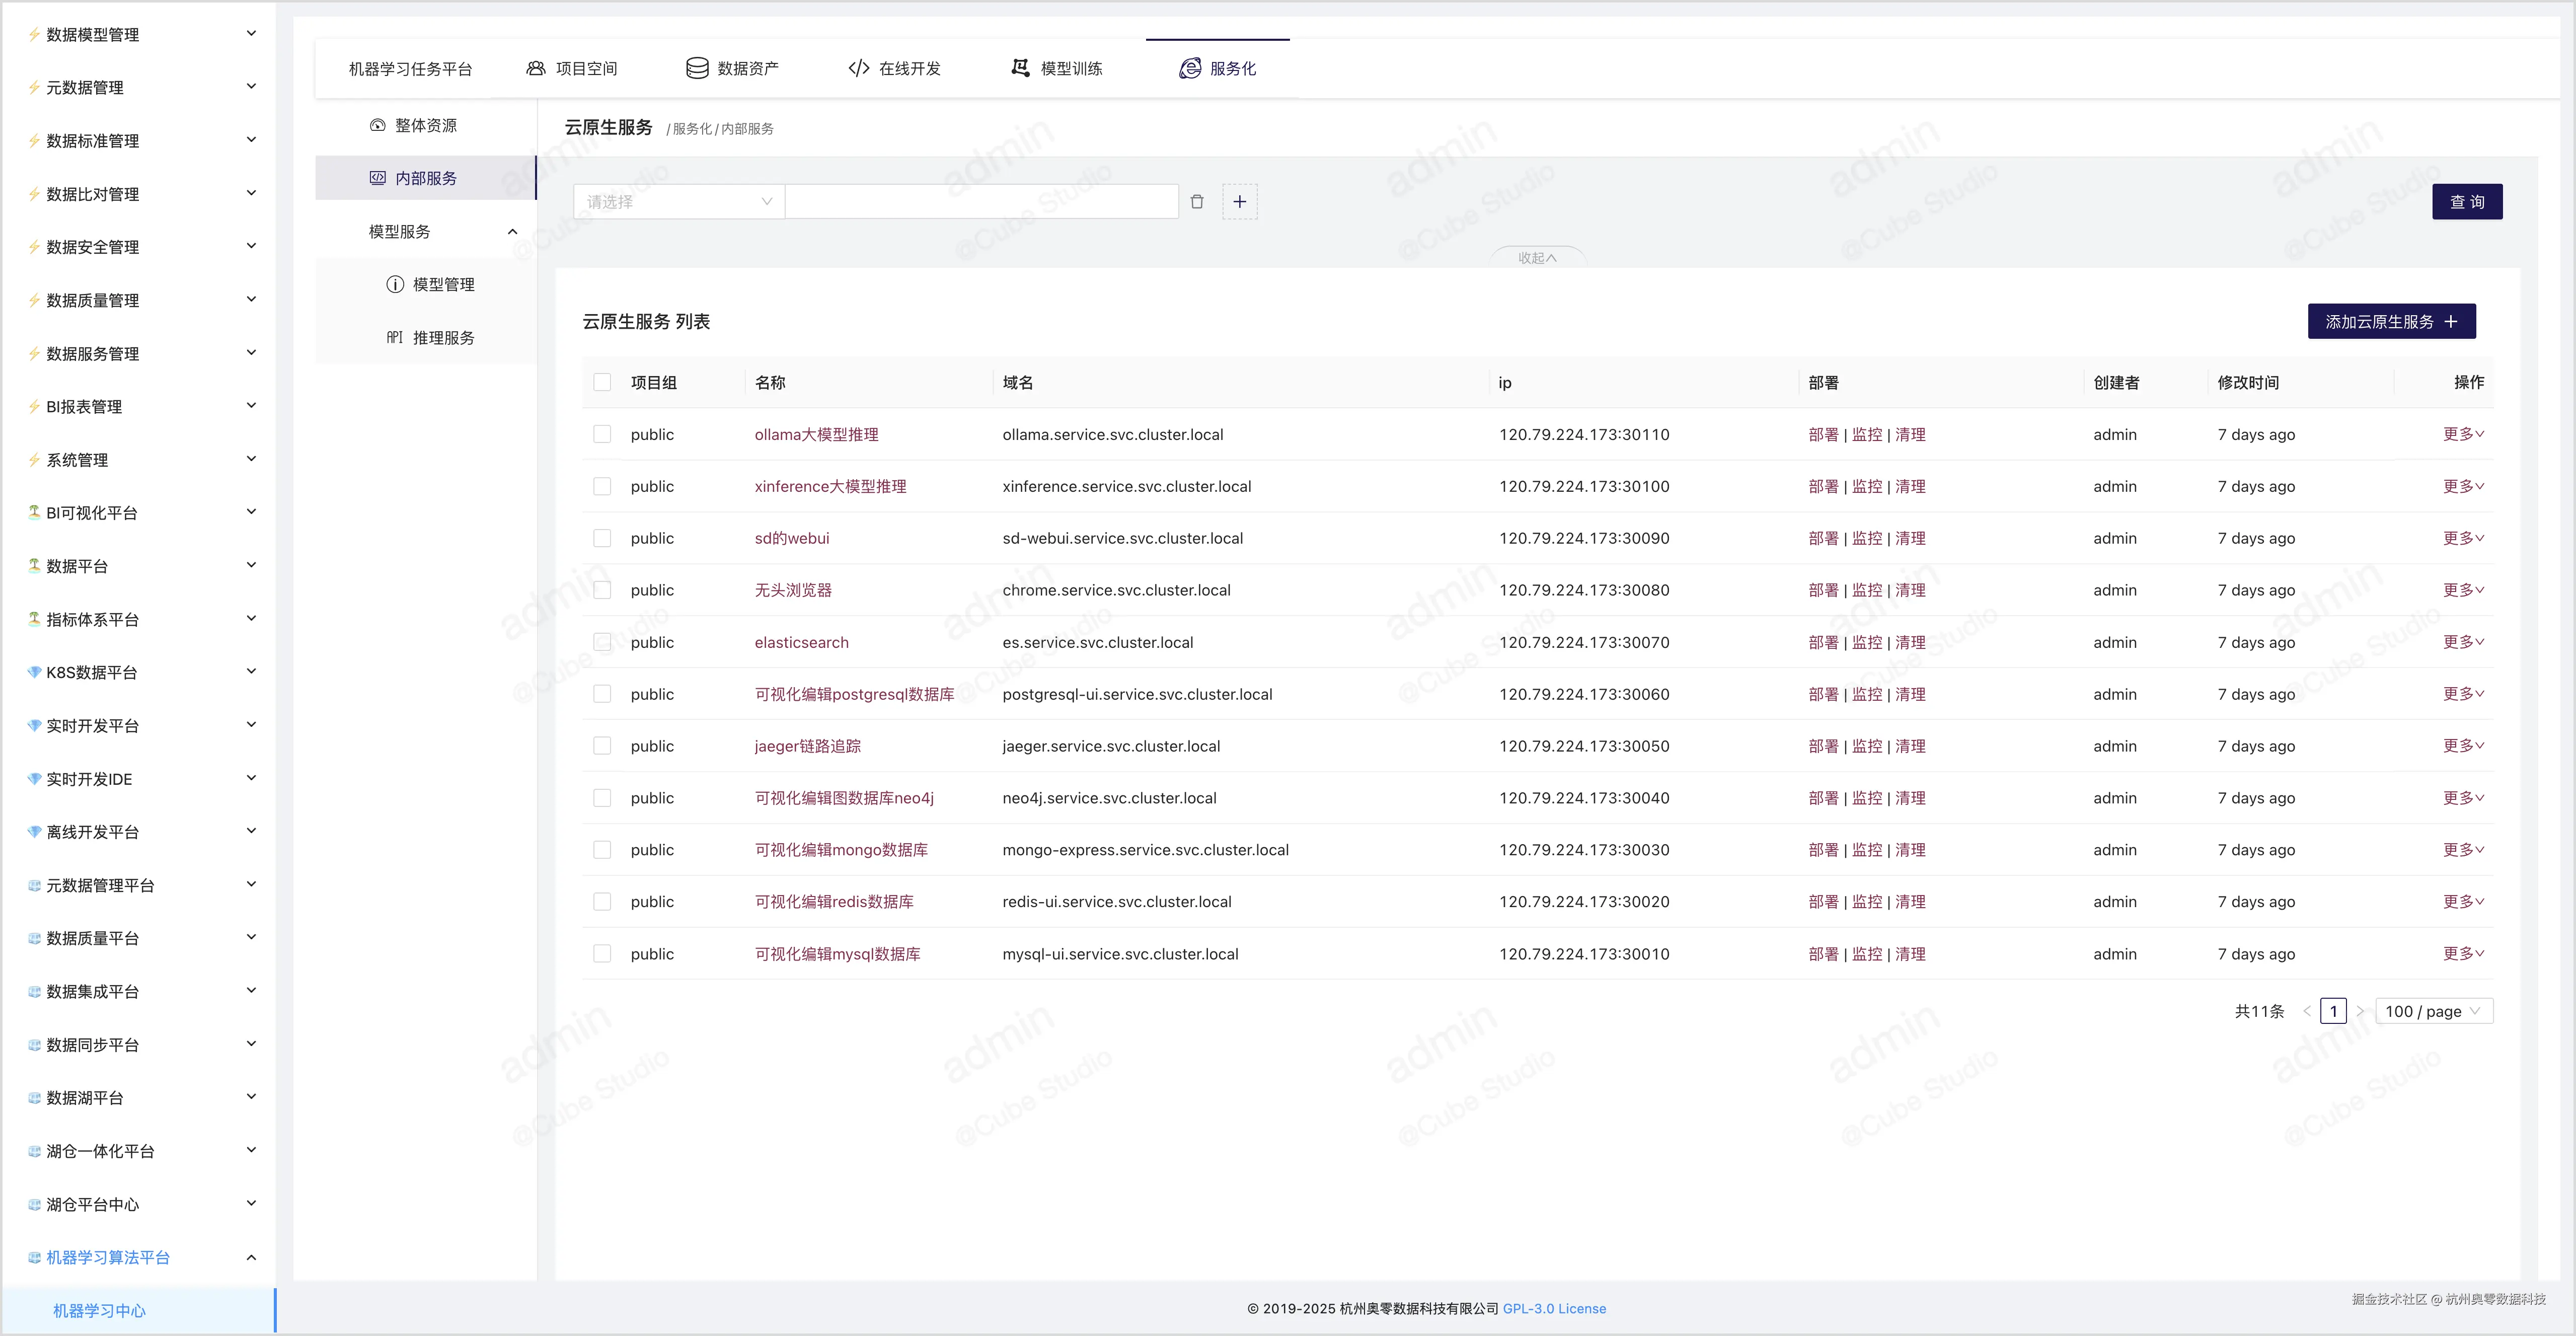Click the 数据资产 database icon
2576x1336 pixels.
click(x=697, y=68)
